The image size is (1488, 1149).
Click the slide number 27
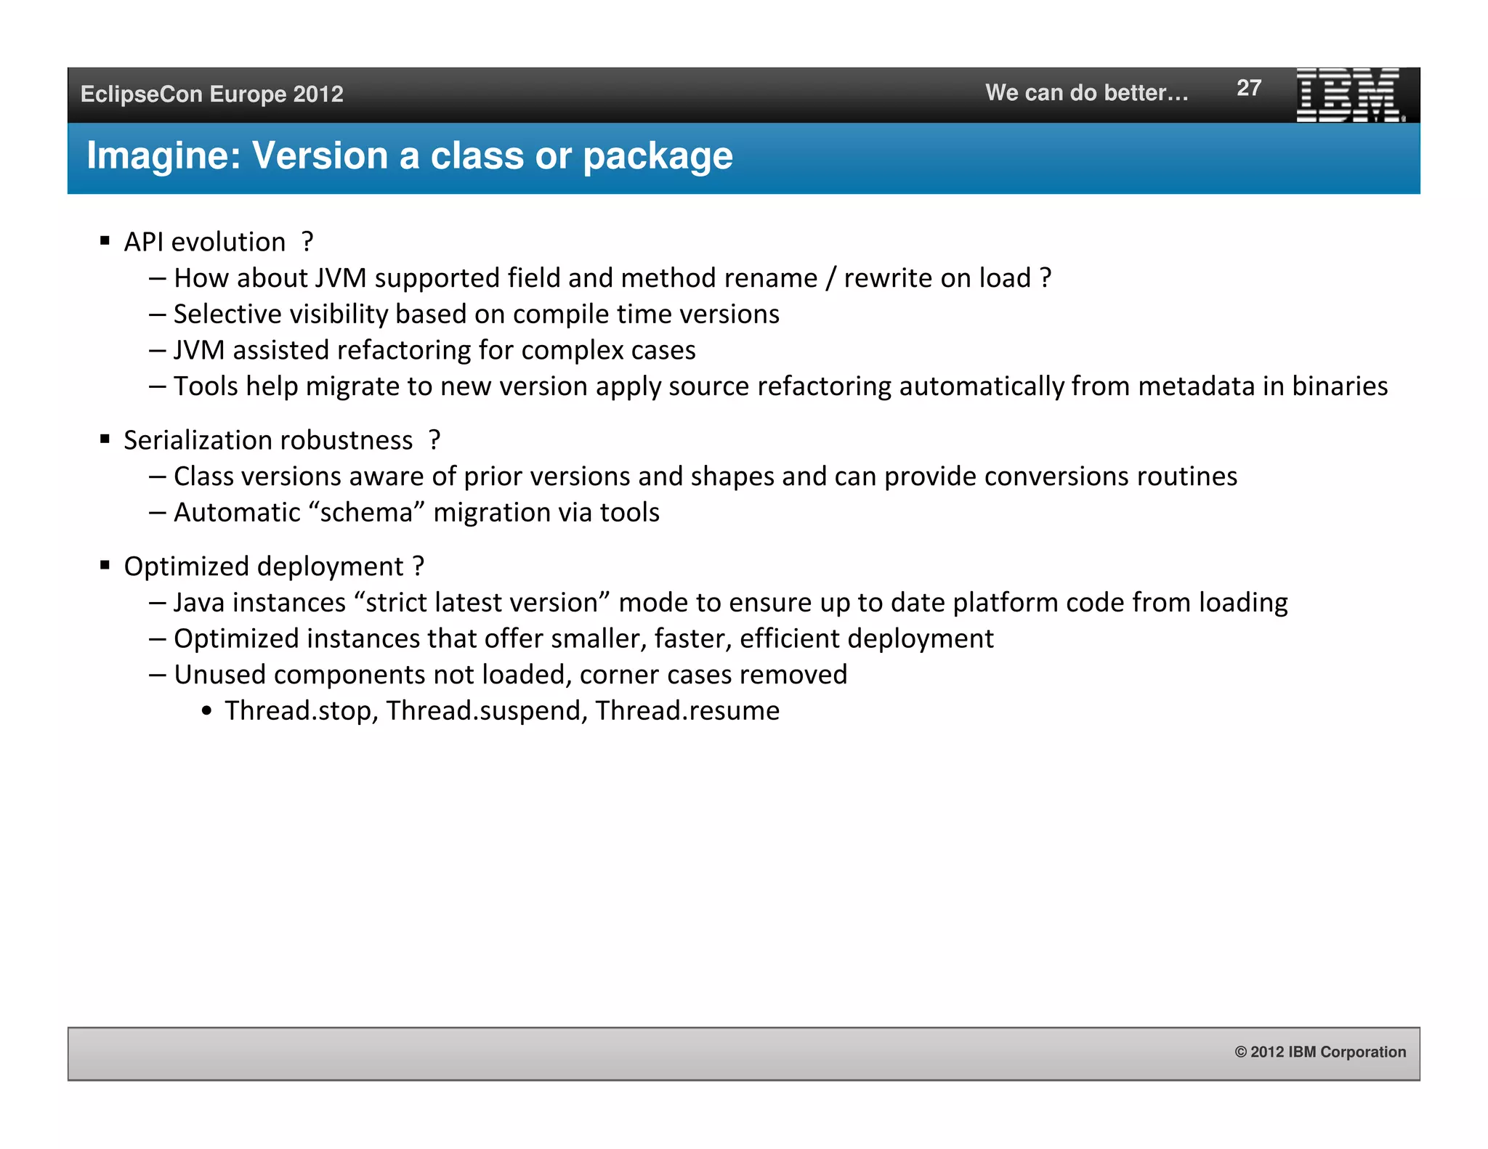[x=1248, y=89]
